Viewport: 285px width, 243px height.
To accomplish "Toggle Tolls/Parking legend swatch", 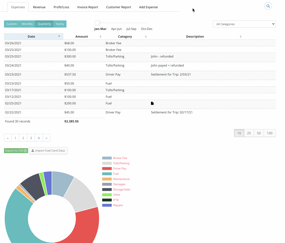I will click(107, 163).
